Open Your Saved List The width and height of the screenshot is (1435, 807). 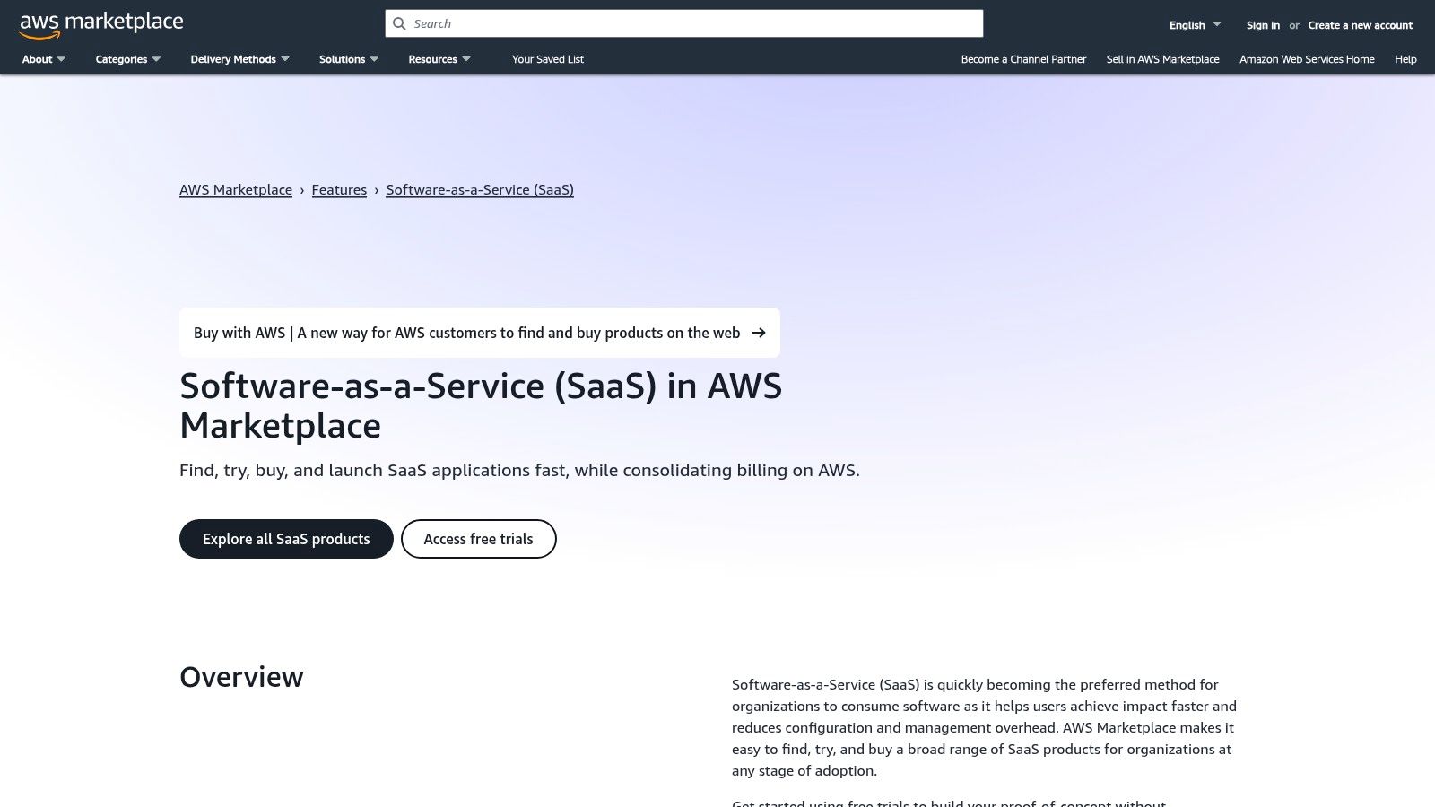[547, 59]
